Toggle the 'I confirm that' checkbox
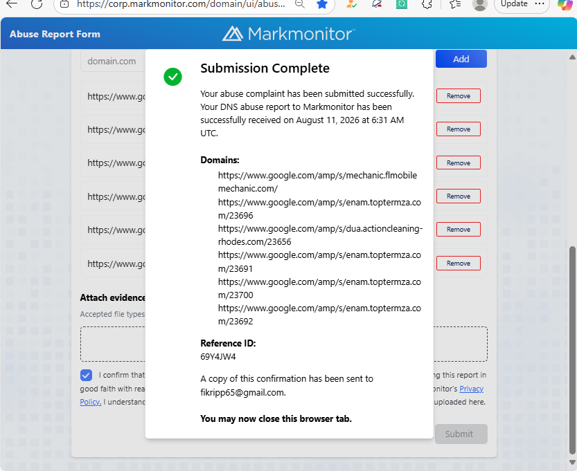 tap(86, 375)
